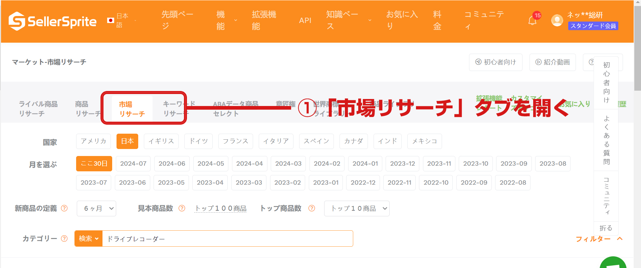
Task: Select month 2024-01
Action: tap(365, 164)
